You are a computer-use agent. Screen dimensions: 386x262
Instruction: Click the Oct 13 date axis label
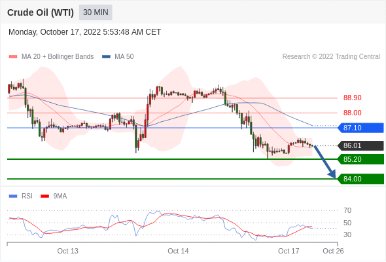point(67,251)
